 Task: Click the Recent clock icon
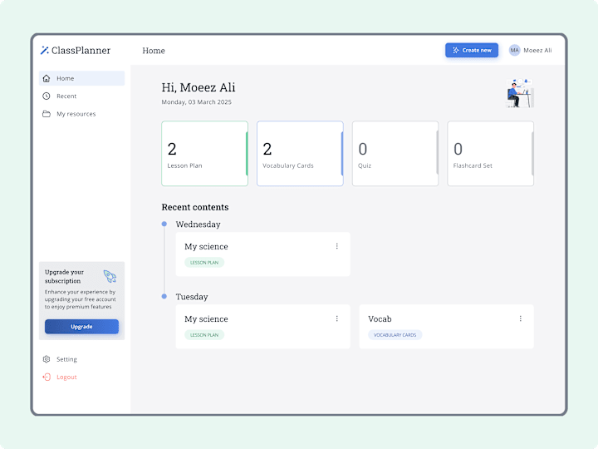[47, 96]
